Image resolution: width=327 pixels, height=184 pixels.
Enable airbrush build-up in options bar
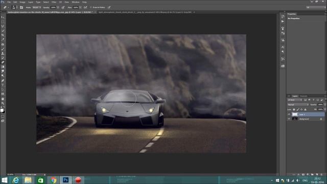85,7
